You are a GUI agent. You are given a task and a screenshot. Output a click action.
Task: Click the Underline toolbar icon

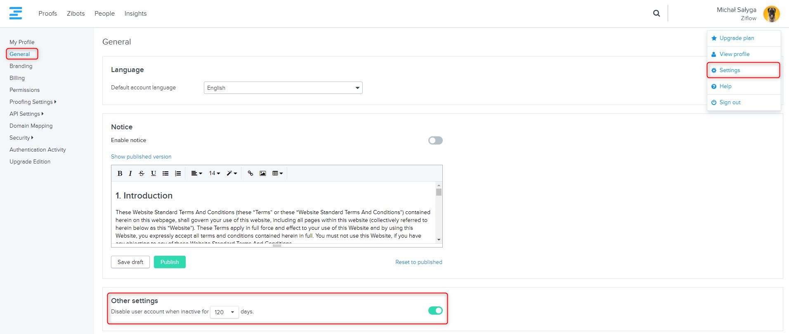coord(154,173)
